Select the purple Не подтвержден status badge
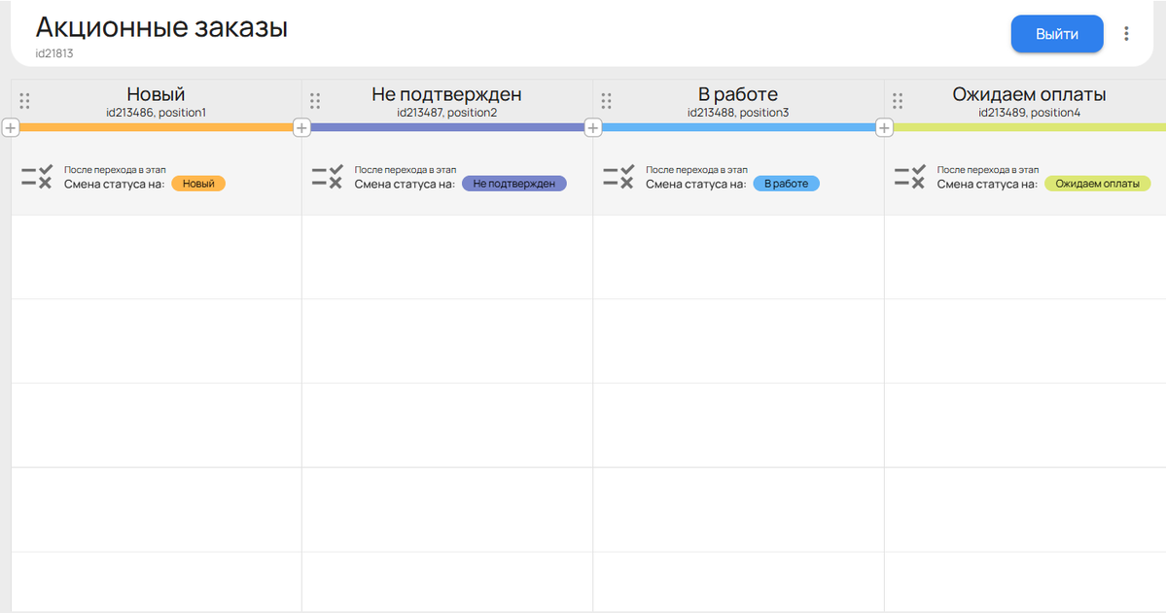This screenshot has width=1166, height=613. [513, 184]
